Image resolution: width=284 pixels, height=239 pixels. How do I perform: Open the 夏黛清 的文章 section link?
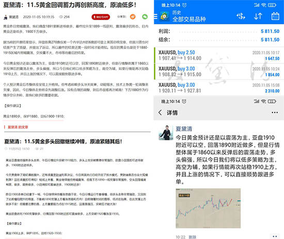(18, 127)
